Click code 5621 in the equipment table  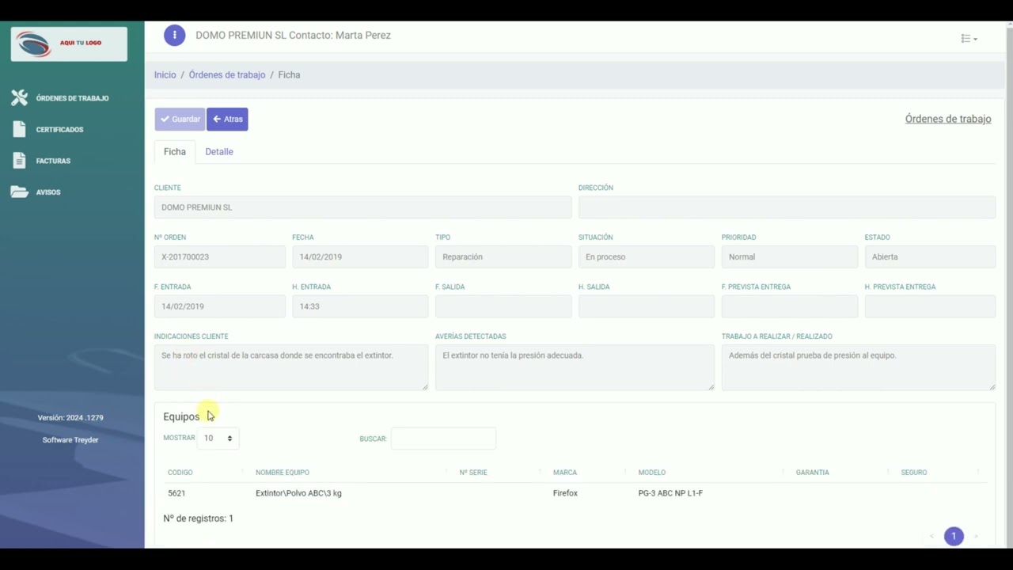[176, 493]
